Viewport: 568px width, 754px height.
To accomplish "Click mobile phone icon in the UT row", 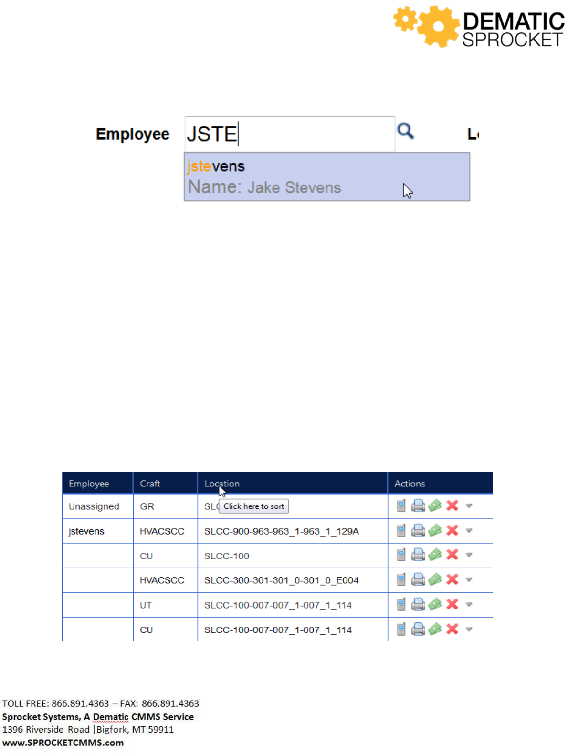I will point(401,604).
